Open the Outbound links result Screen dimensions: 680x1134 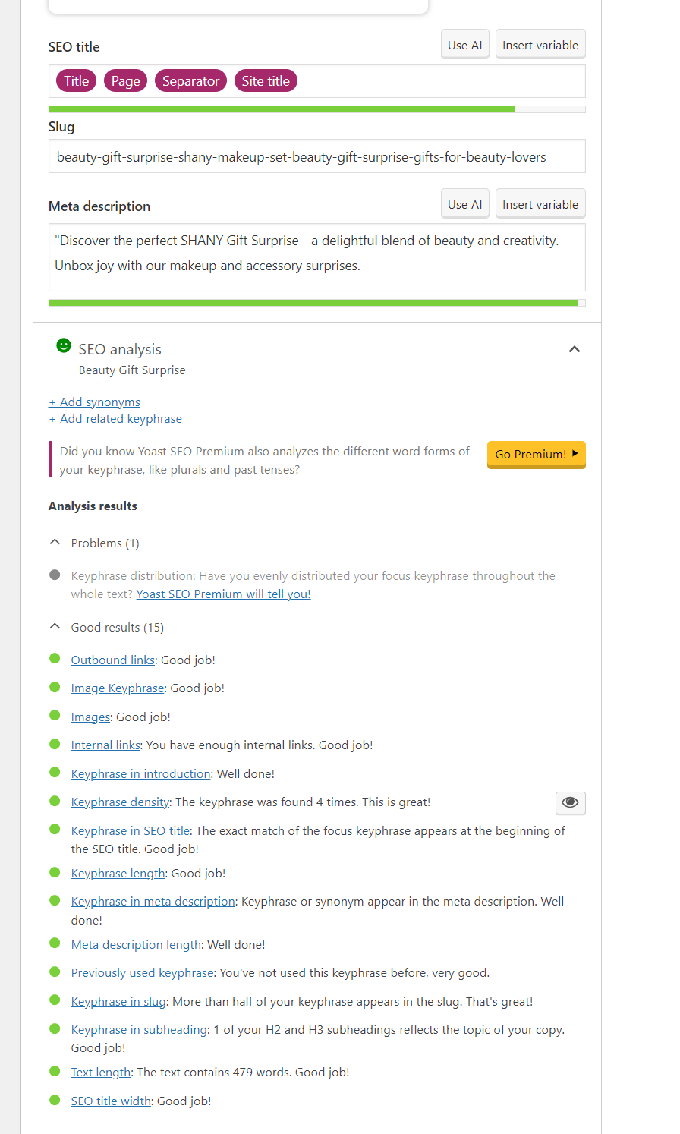pyautogui.click(x=112, y=660)
